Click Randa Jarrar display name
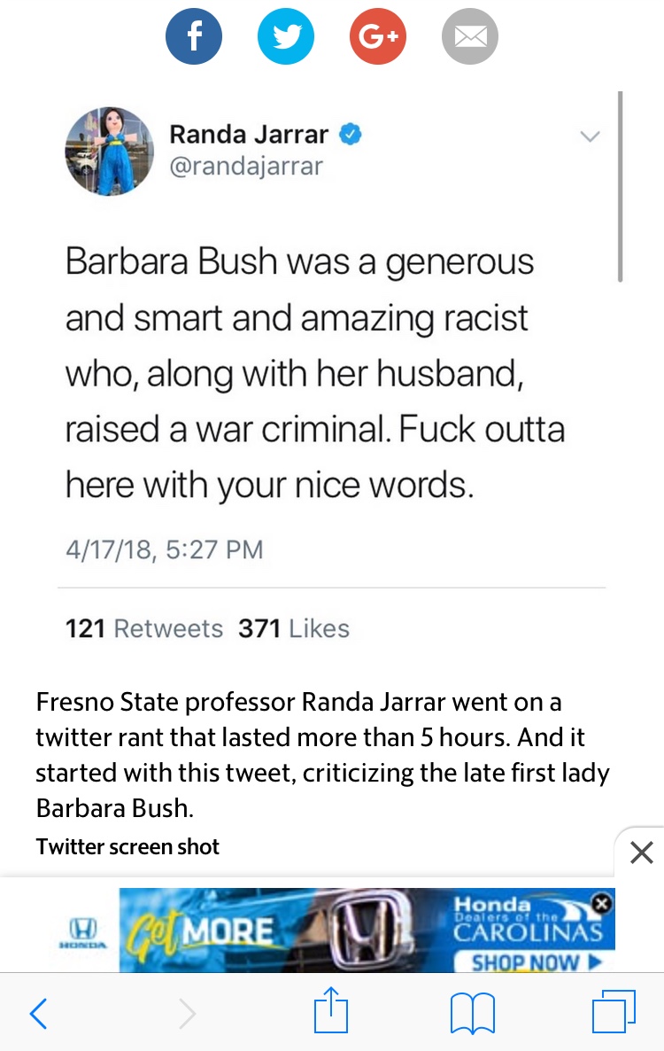Image resolution: width=664 pixels, height=1051 pixels. click(x=248, y=134)
